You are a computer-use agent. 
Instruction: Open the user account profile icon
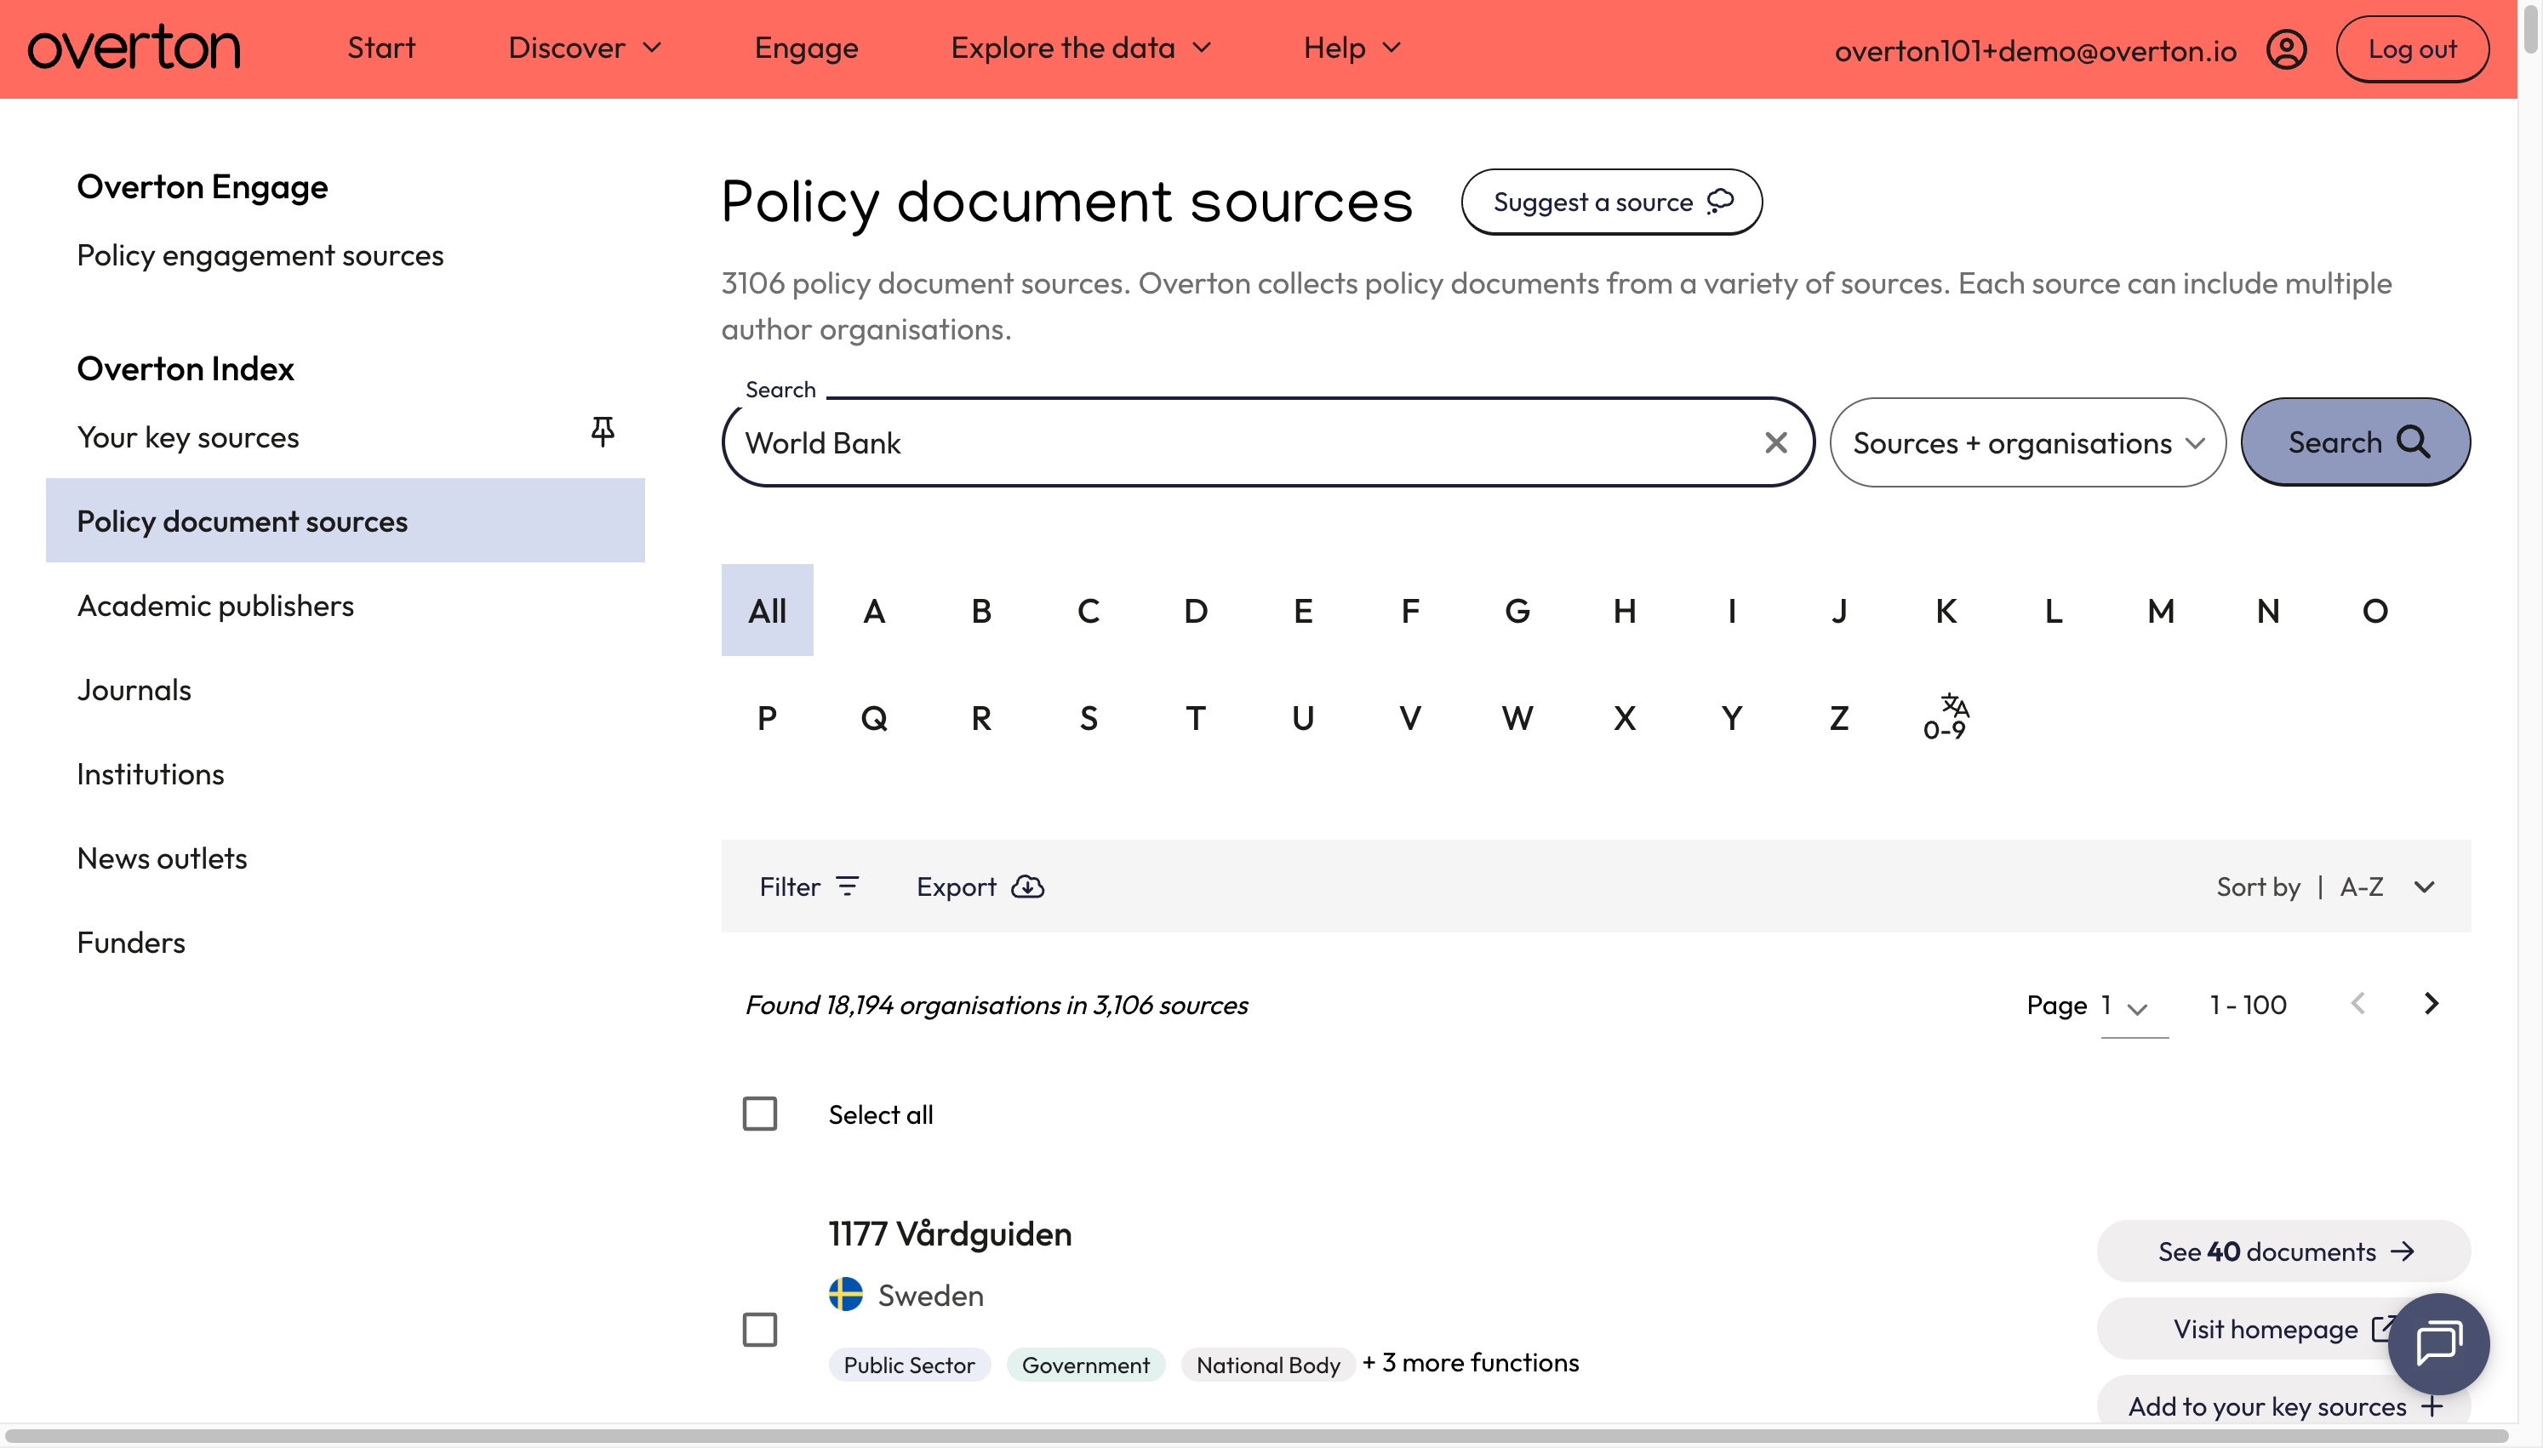coord(2285,48)
